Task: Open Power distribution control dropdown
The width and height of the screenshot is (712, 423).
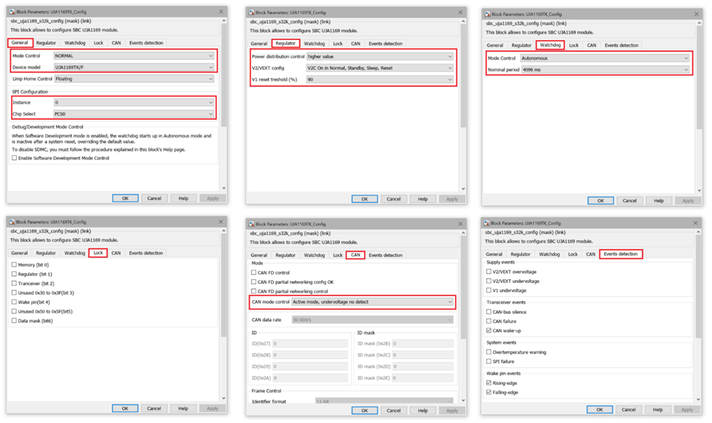Action: pyautogui.click(x=380, y=57)
